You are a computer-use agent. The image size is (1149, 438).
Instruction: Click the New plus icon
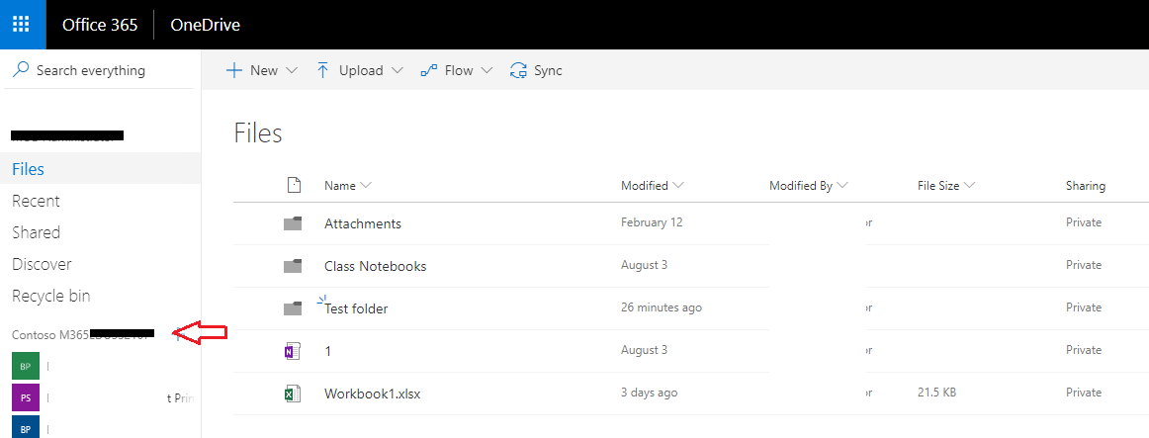click(233, 70)
